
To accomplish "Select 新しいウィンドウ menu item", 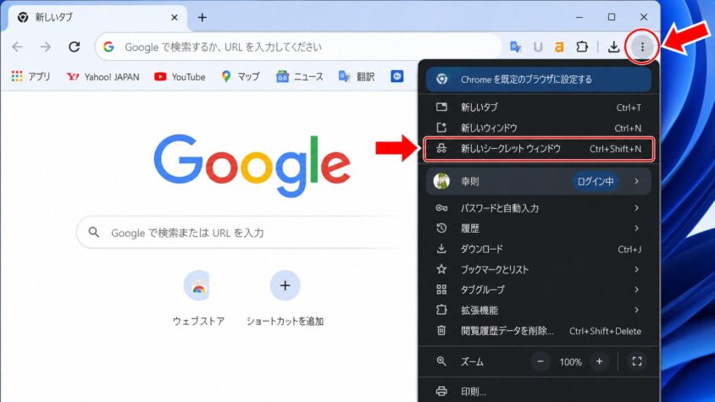I will coord(539,128).
